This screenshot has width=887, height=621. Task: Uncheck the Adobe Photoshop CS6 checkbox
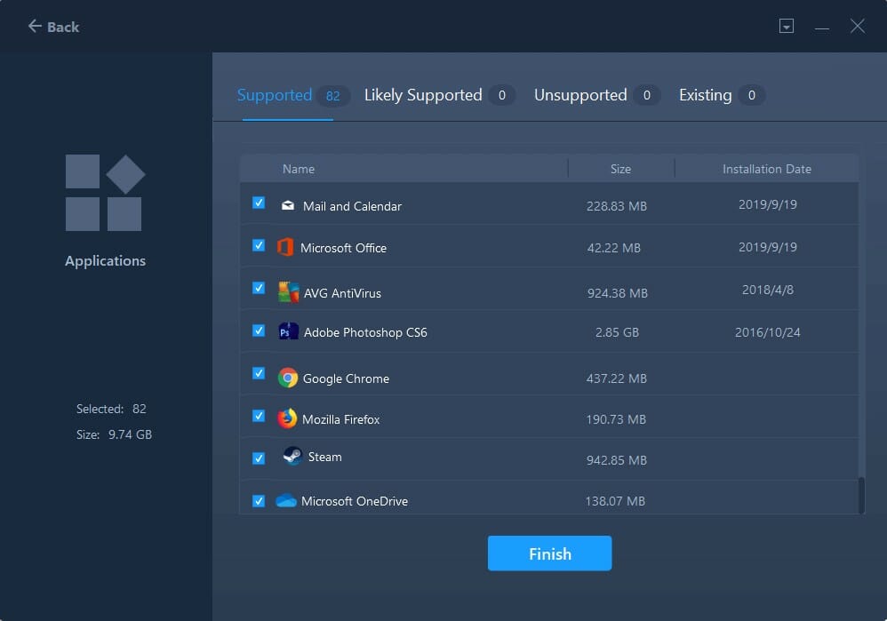[259, 330]
